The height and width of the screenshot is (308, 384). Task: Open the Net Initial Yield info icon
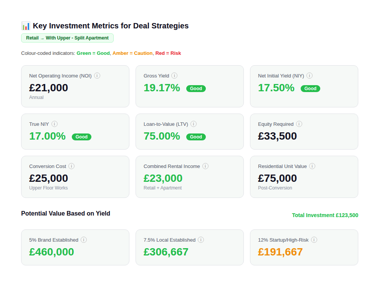tap(310, 76)
